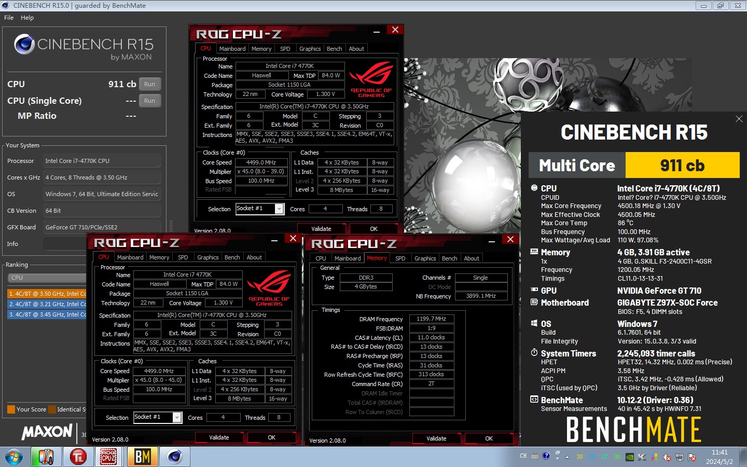
Task: Click the Cinebench R15 sphere logo
Action: [x=24, y=45]
